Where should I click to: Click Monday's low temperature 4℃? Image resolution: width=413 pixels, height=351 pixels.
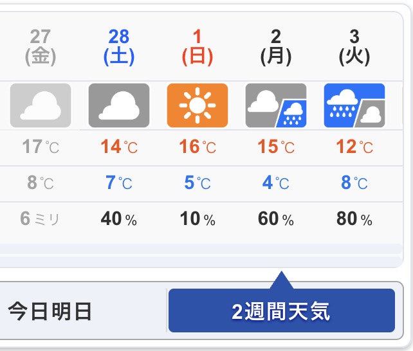pyautogui.click(x=276, y=183)
